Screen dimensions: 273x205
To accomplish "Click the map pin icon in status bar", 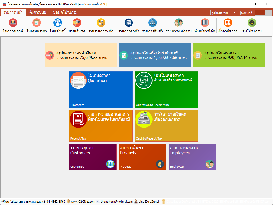I will click(68, 202).
